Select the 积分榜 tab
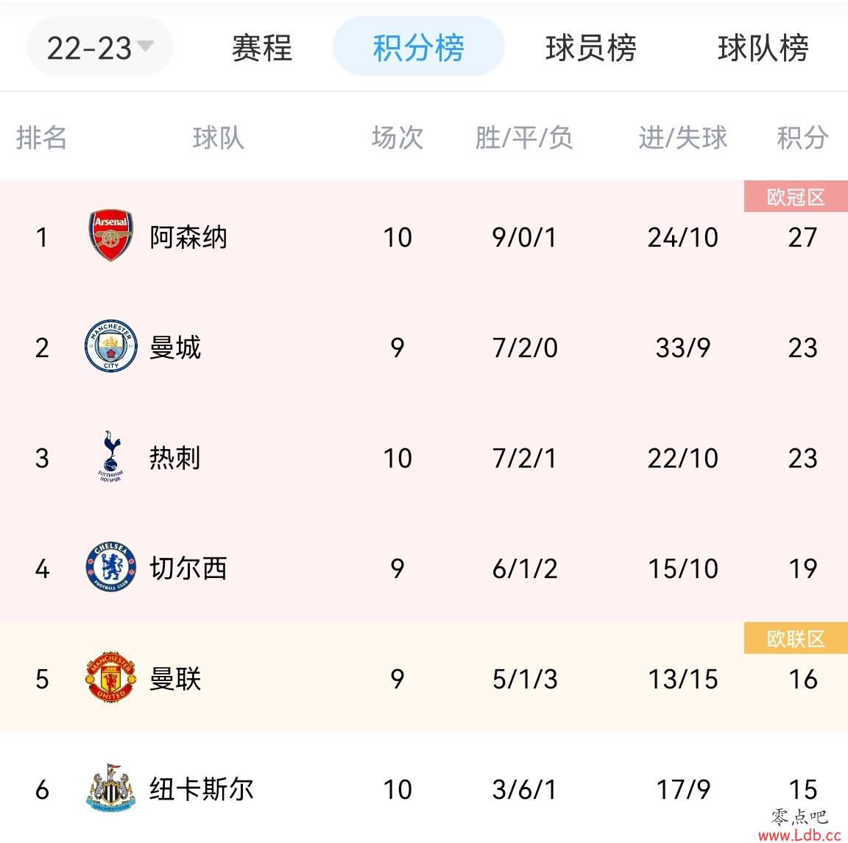Image resolution: width=848 pixels, height=843 pixels. pyautogui.click(x=419, y=47)
